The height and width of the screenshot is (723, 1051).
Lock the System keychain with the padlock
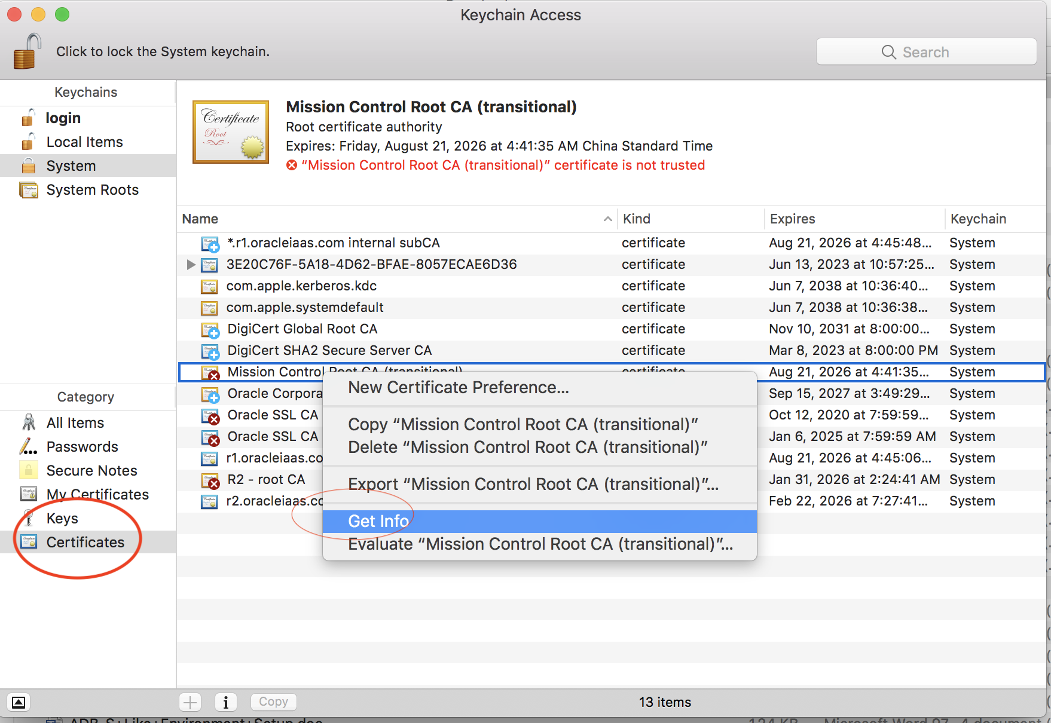(x=26, y=51)
